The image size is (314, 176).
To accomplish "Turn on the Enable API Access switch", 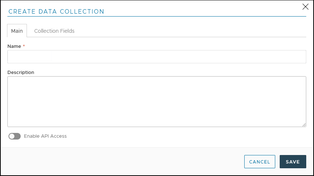I will (14, 136).
